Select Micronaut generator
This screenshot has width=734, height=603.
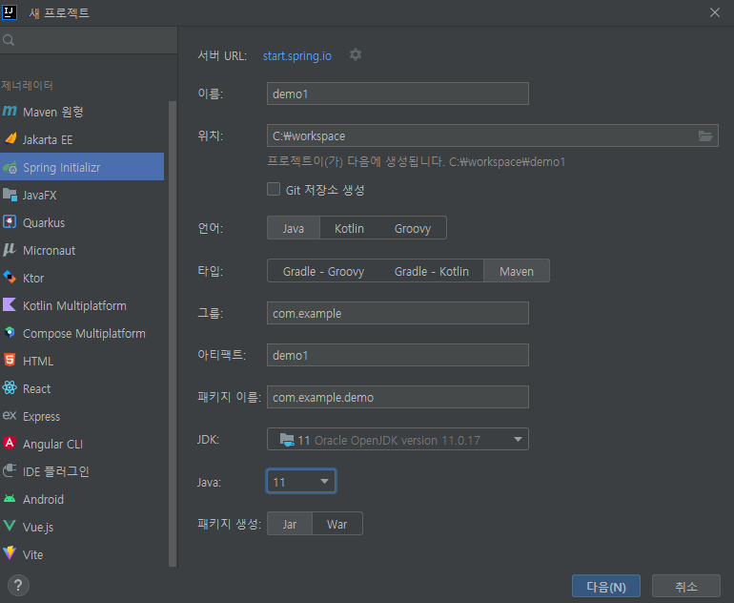pos(82,250)
